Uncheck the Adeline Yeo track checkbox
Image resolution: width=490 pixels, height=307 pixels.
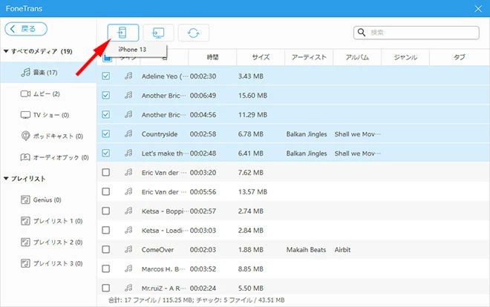click(105, 76)
